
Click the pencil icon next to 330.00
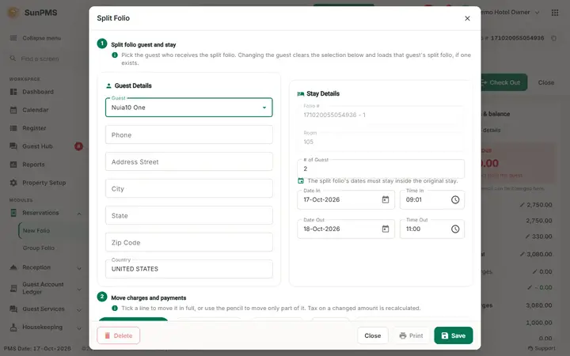(x=527, y=237)
